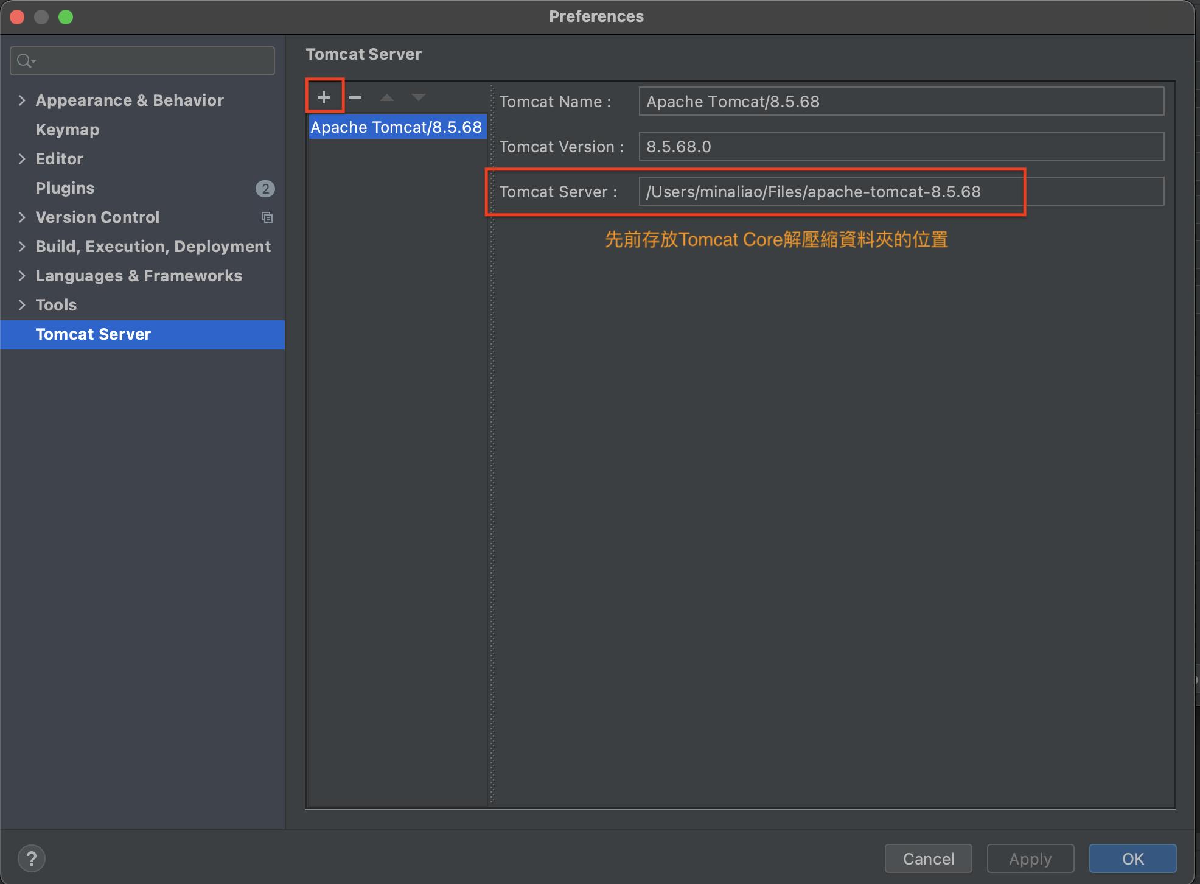Move selected server down with arrow
The width and height of the screenshot is (1200, 884).
(419, 97)
